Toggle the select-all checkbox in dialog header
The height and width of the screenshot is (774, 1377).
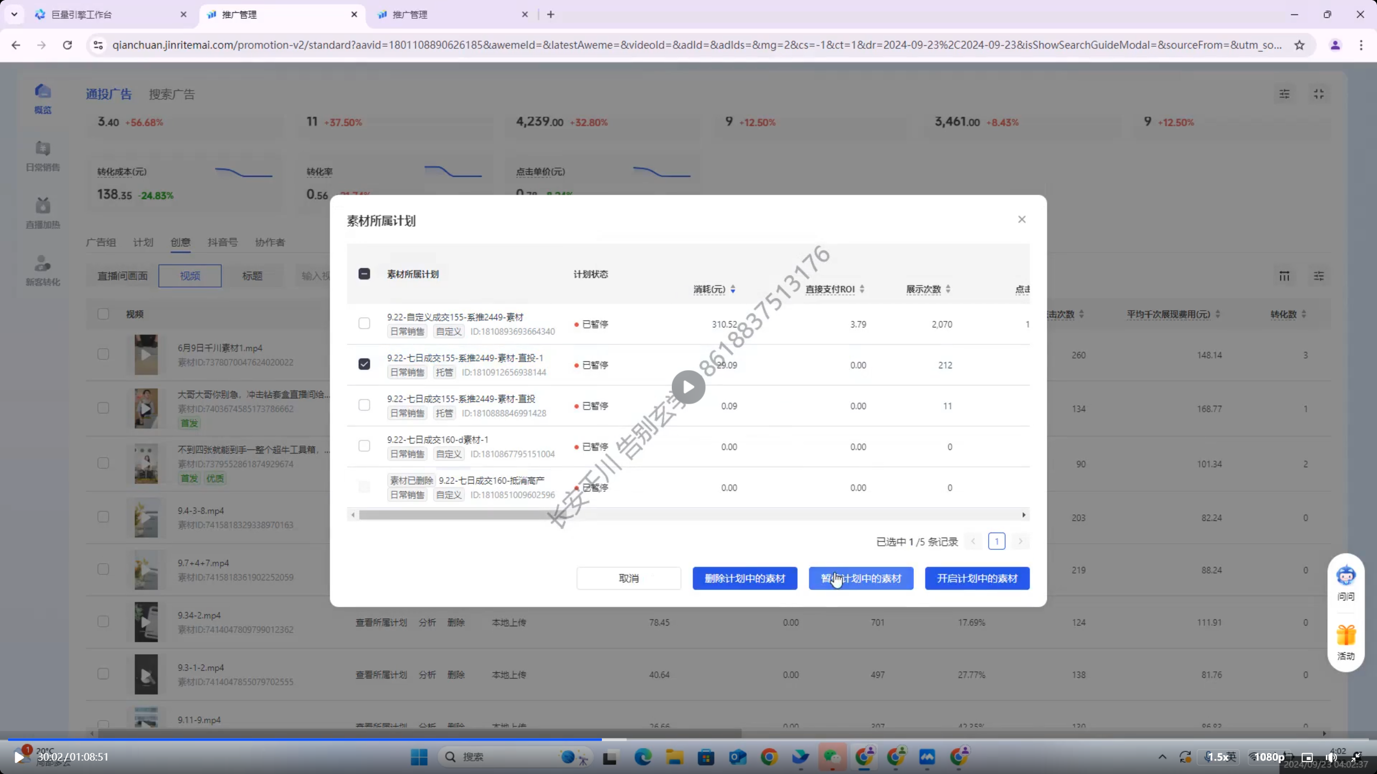(x=364, y=274)
